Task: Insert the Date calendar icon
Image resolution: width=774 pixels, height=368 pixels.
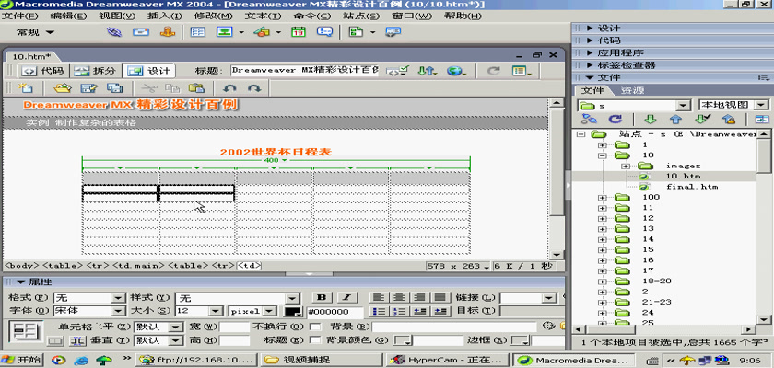Action: pos(299,32)
